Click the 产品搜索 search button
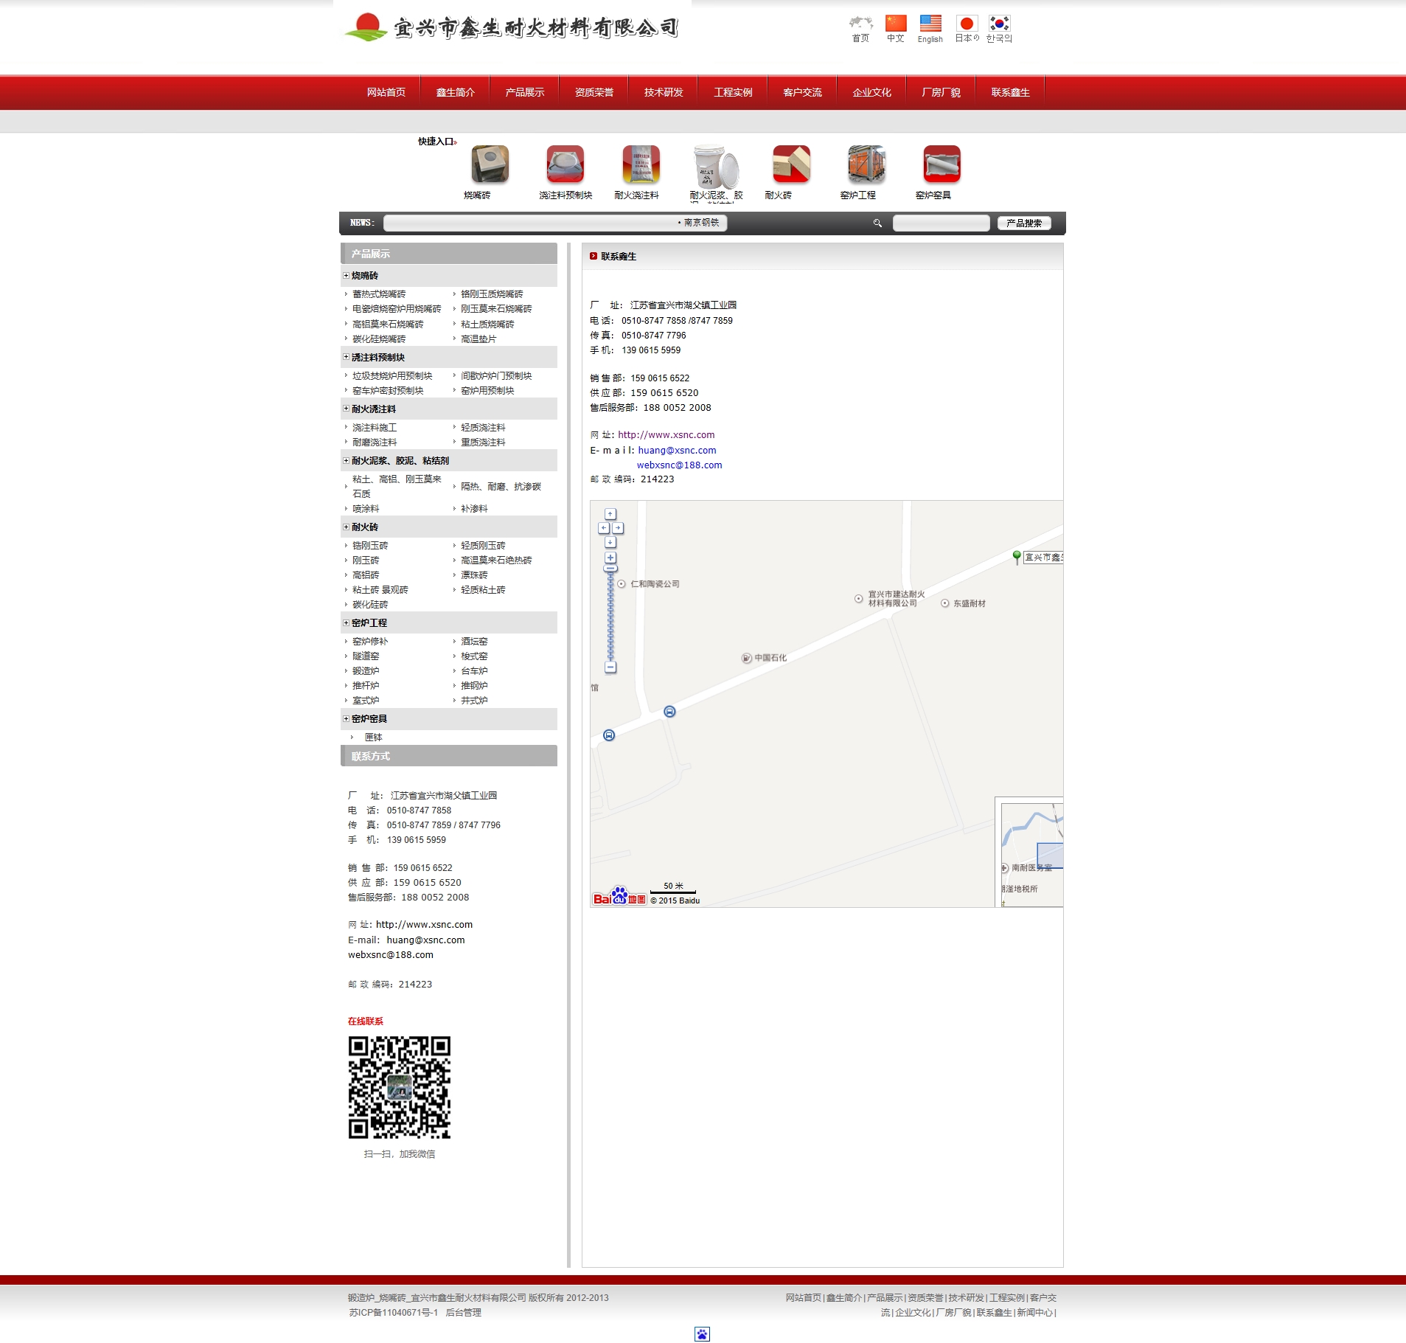 click(1023, 223)
